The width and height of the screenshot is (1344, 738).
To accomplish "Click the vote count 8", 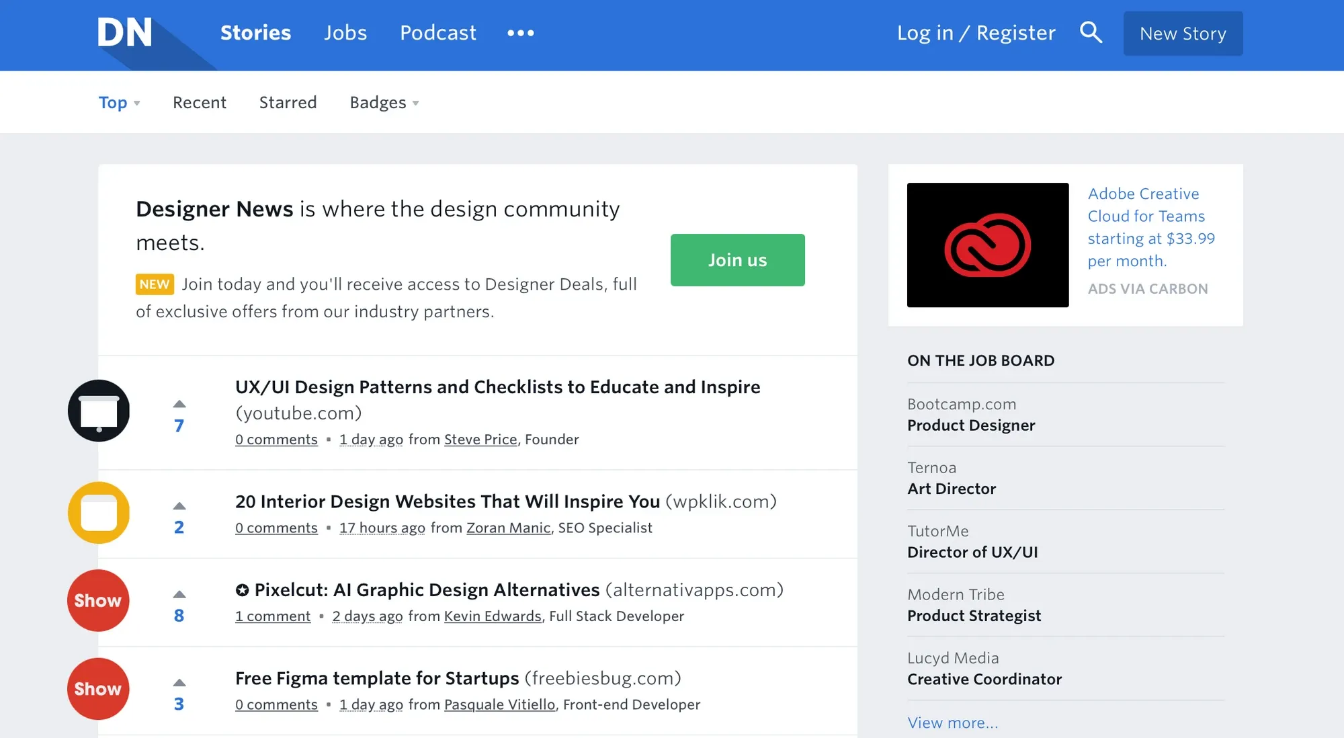I will 179,616.
